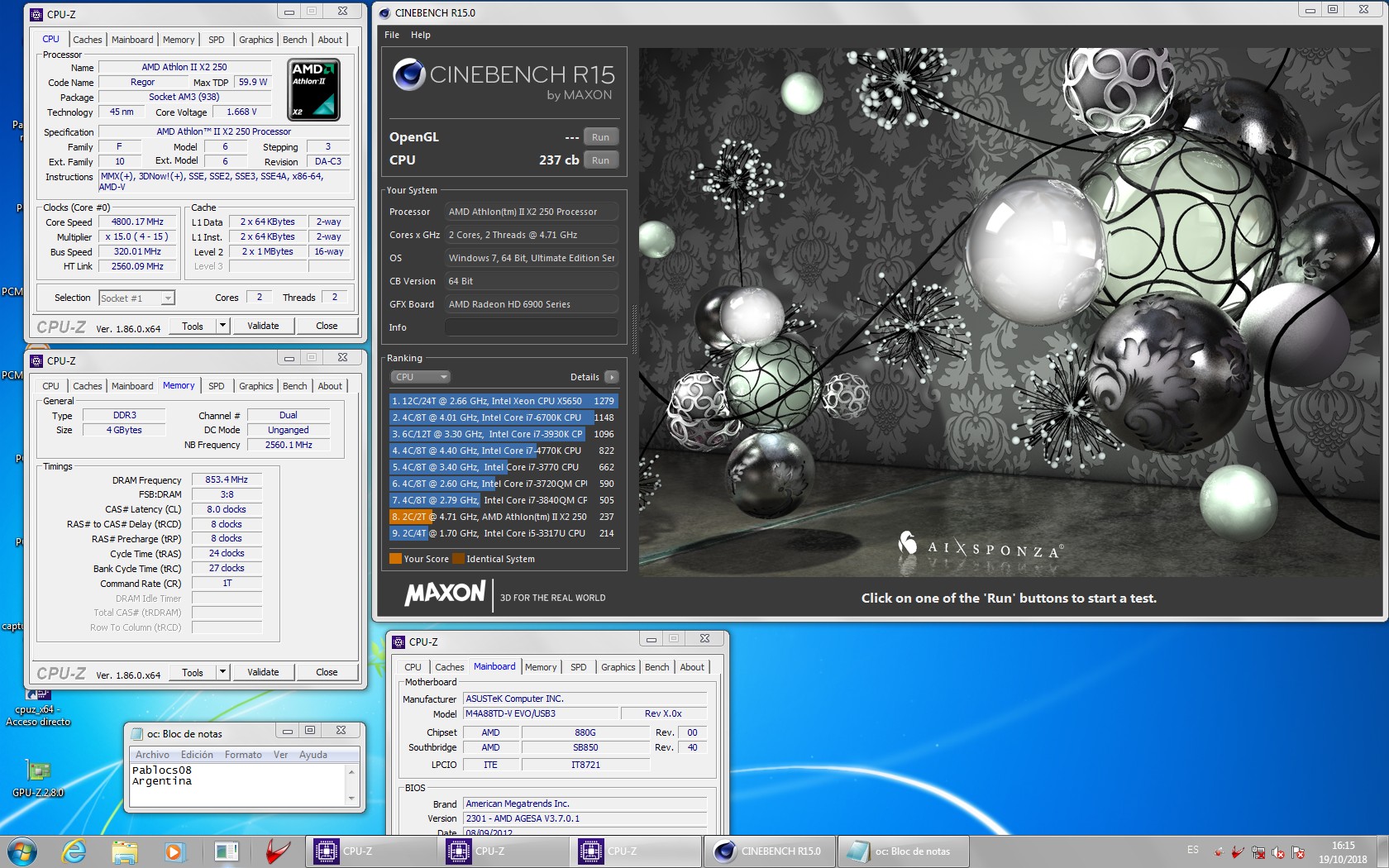This screenshot has width=1389, height=868.
Task: Select the Mainboard tab in the Memory CPU-Z window
Action: coord(132,386)
